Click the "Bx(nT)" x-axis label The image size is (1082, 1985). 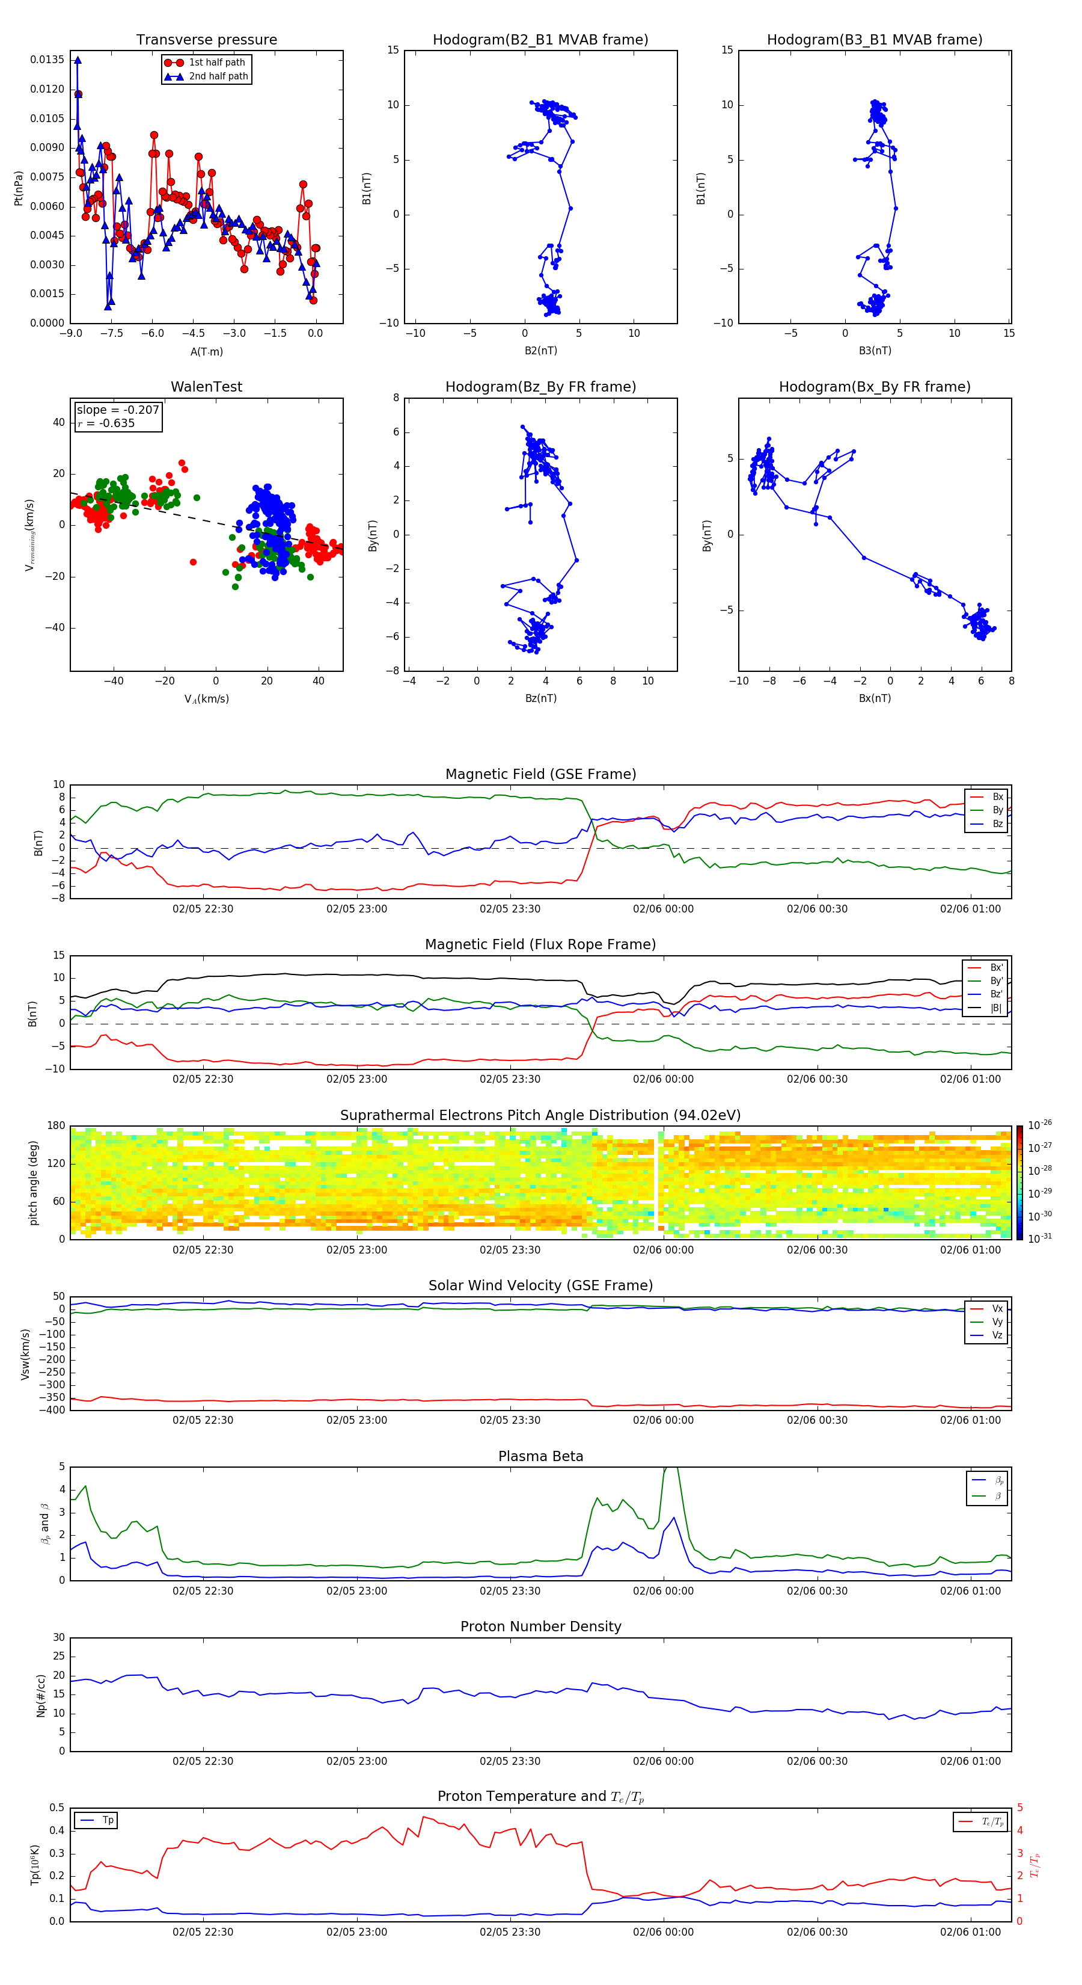[x=875, y=698]
